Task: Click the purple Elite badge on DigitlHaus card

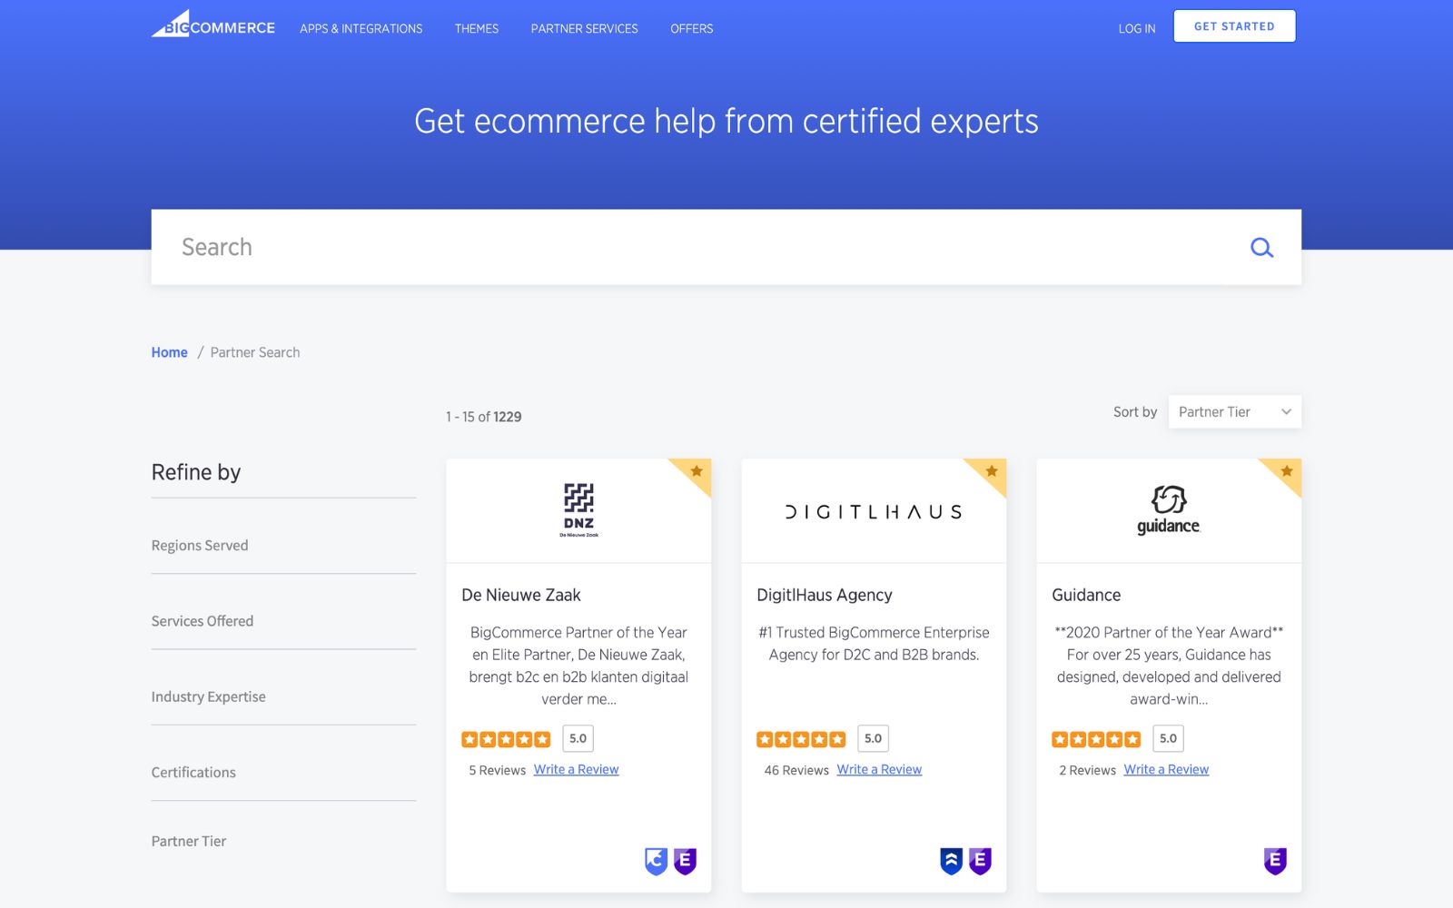Action: pos(980,860)
